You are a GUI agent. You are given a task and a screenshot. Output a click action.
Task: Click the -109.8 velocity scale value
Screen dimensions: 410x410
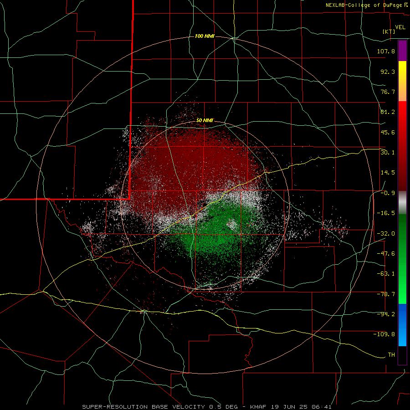[x=384, y=334]
